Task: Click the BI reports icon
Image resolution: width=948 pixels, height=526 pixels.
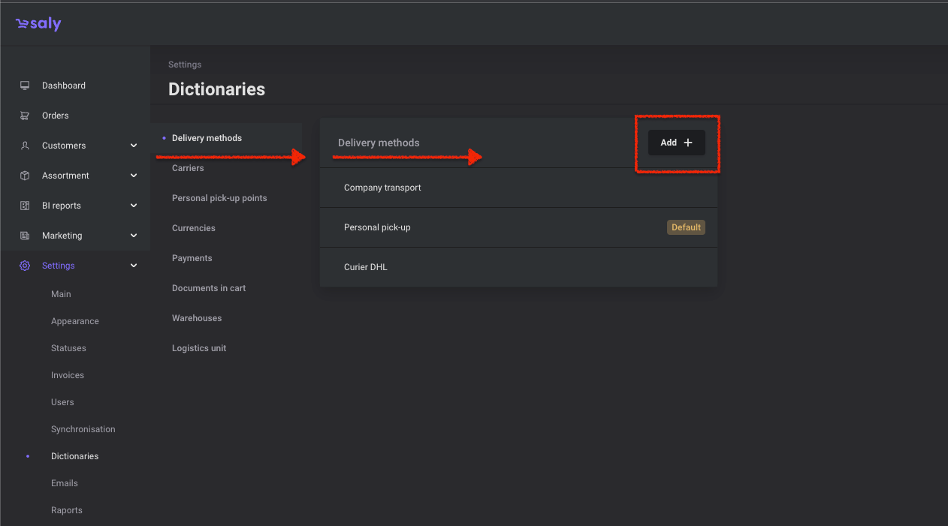Action: point(25,206)
